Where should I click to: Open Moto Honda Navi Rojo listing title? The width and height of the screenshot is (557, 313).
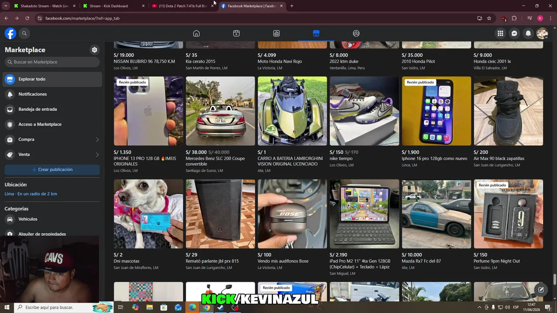tap(280, 62)
